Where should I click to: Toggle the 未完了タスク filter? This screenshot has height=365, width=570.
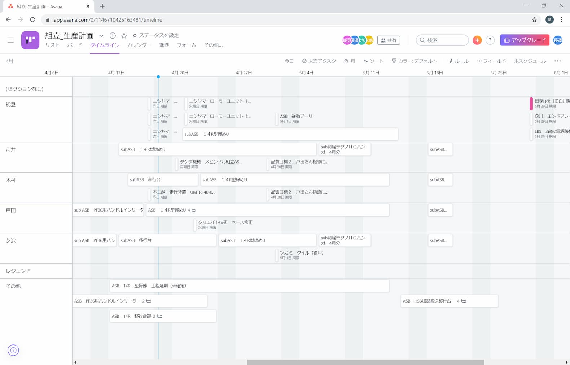tap(319, 61)
